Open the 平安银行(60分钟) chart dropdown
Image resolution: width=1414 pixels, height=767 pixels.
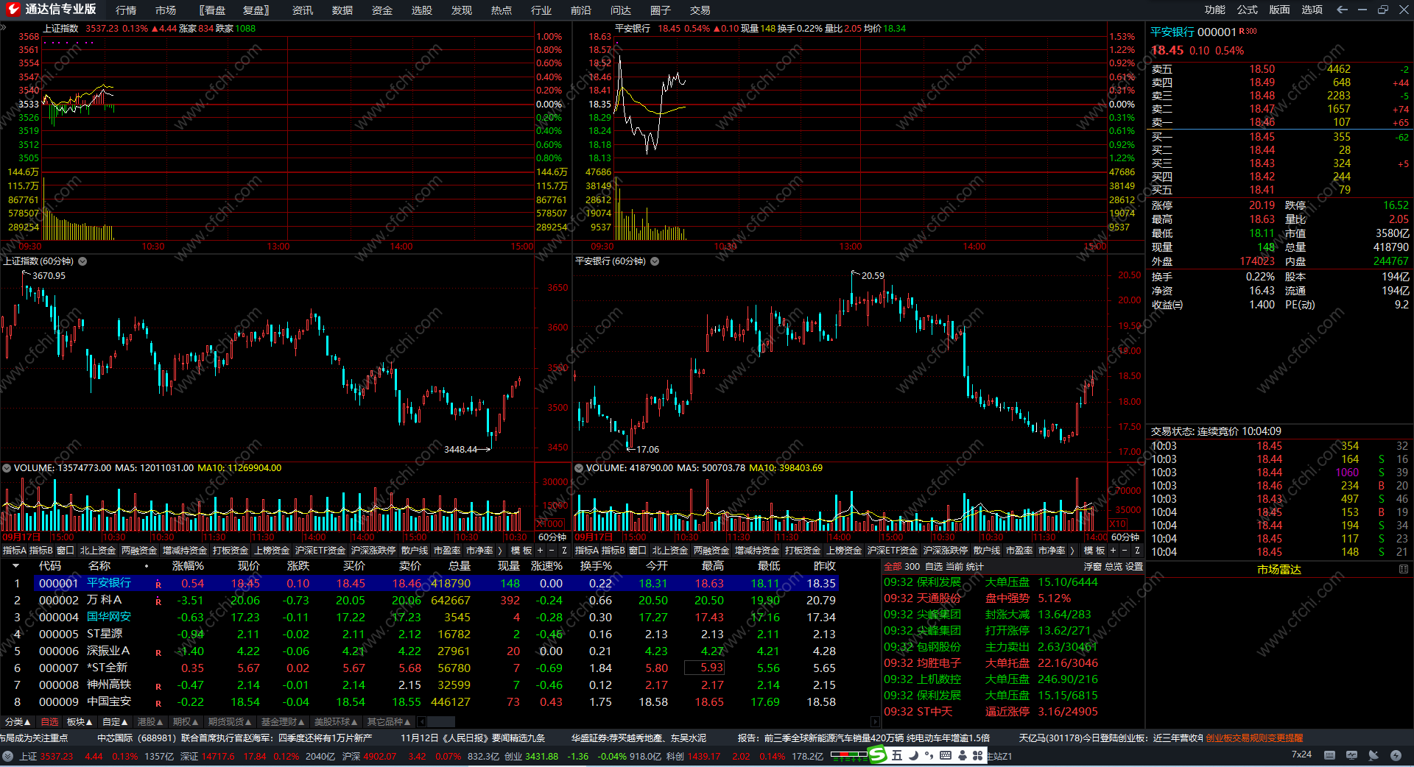pyautogui.click(x=655, y=261)
